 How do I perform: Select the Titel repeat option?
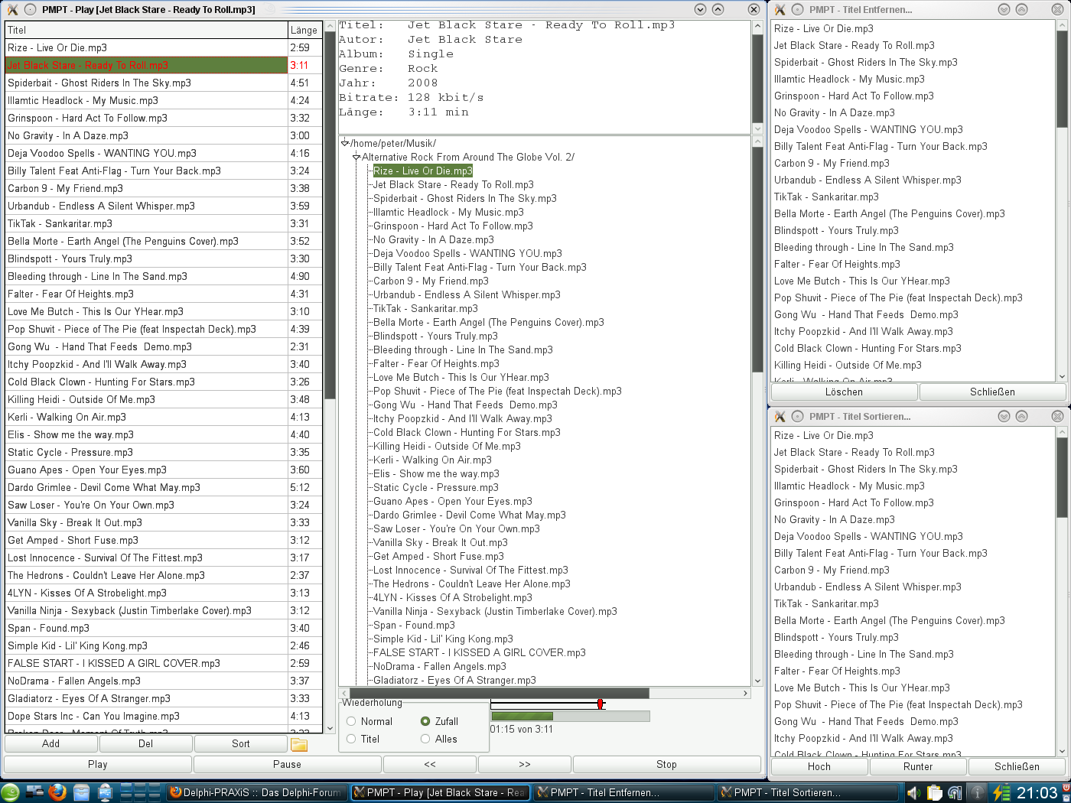click(x=351, y=739)
